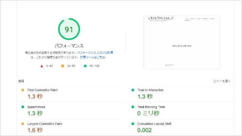Image resolution: width=242 pixels, height=136 pixels.
Task: Click the green dot beside Time to Interactive
Action: pyautogui.click(x=133, y=90)
